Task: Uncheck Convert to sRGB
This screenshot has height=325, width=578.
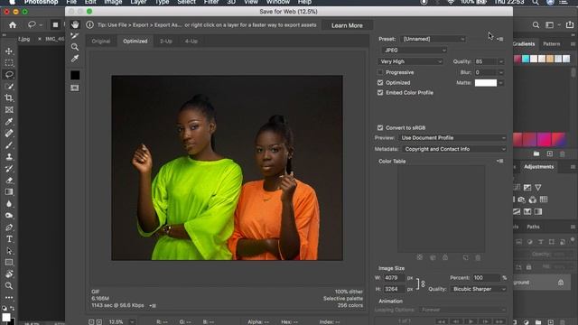Action: 380,127
